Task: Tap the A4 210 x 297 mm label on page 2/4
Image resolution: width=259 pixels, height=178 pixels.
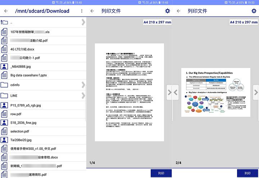Action: coord(244,22)
